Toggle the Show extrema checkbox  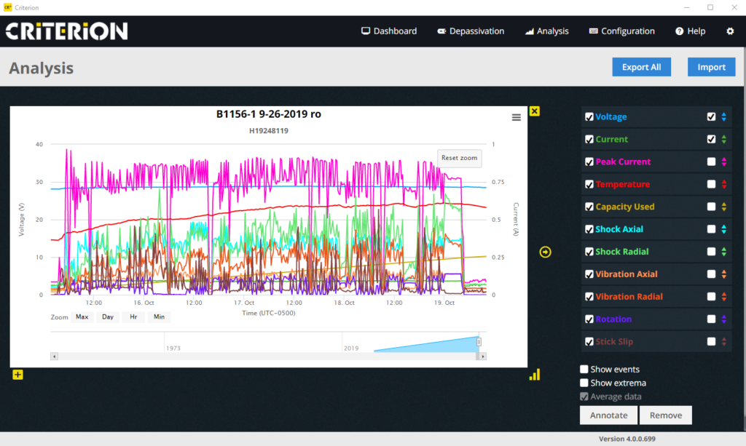pyautogui.click(x=584, y=383)
